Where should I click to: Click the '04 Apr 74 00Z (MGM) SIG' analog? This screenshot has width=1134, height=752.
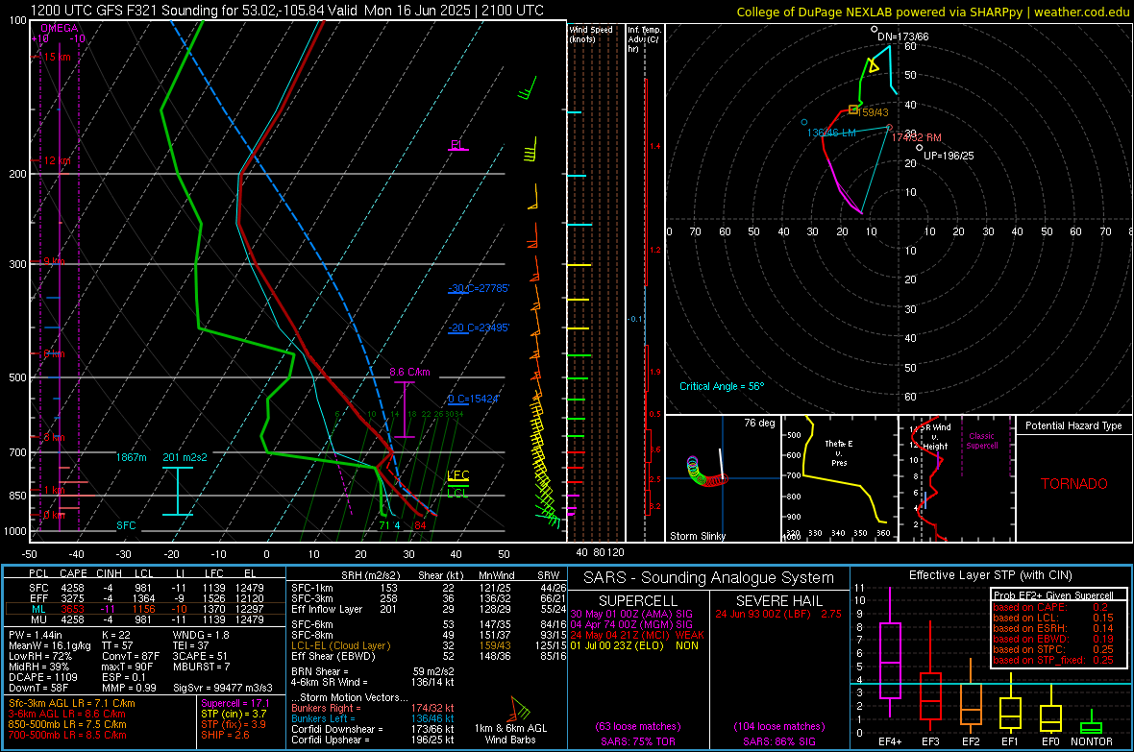(x=630, y=624)
